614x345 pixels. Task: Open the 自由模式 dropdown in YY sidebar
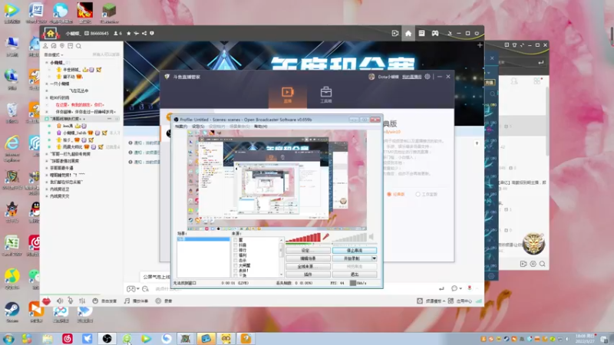tap(53, 54)
